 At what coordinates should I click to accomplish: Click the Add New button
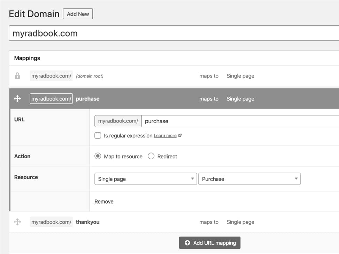pos(78,14)
